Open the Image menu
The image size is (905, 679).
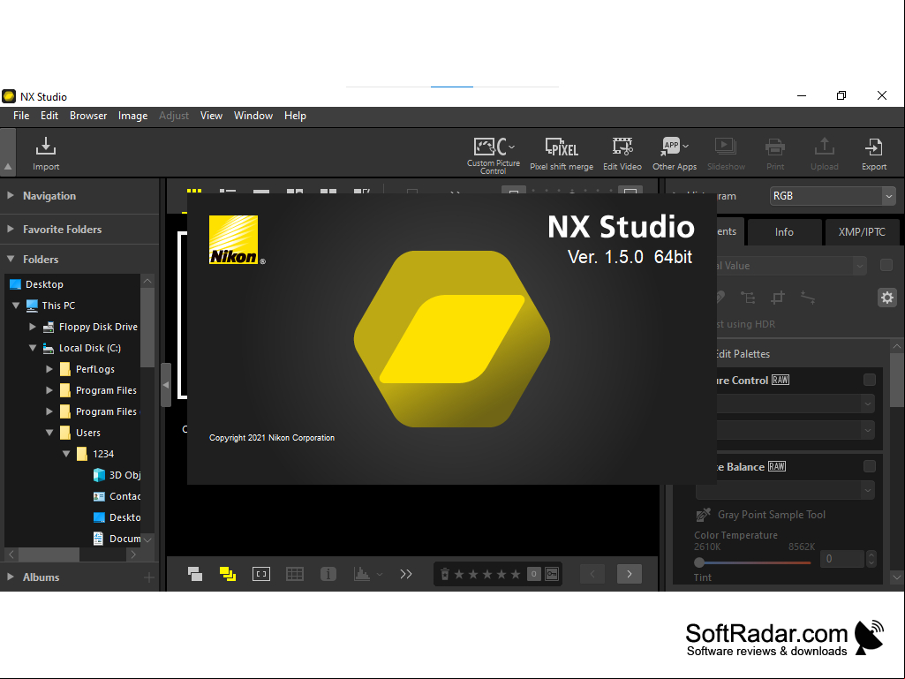[132, 116]
